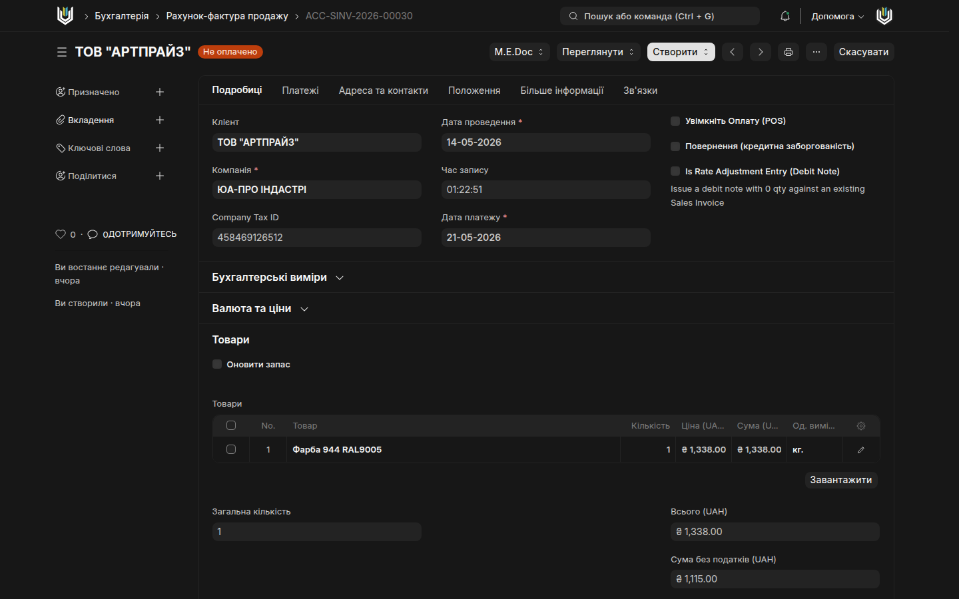
Task: Switch to the Подробиці tab
Action: (237, 90)
